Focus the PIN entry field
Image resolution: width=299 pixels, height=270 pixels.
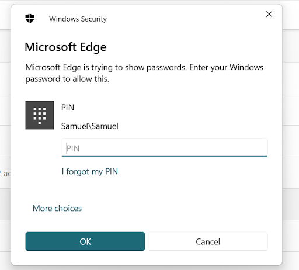pyautogui.click(x=165, y=148)
